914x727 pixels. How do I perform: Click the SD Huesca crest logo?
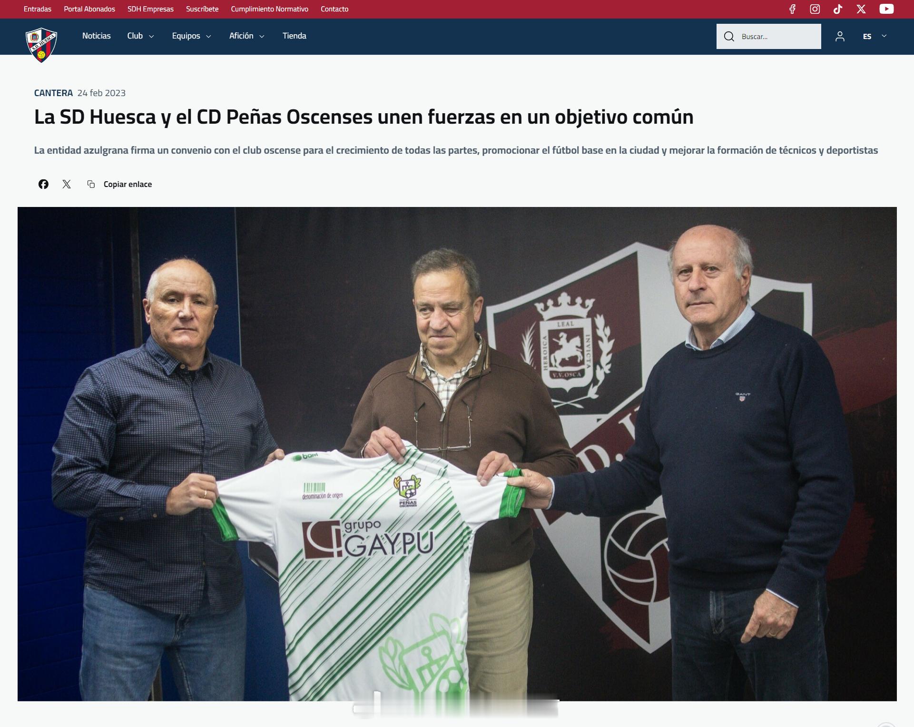pos(41,45)
